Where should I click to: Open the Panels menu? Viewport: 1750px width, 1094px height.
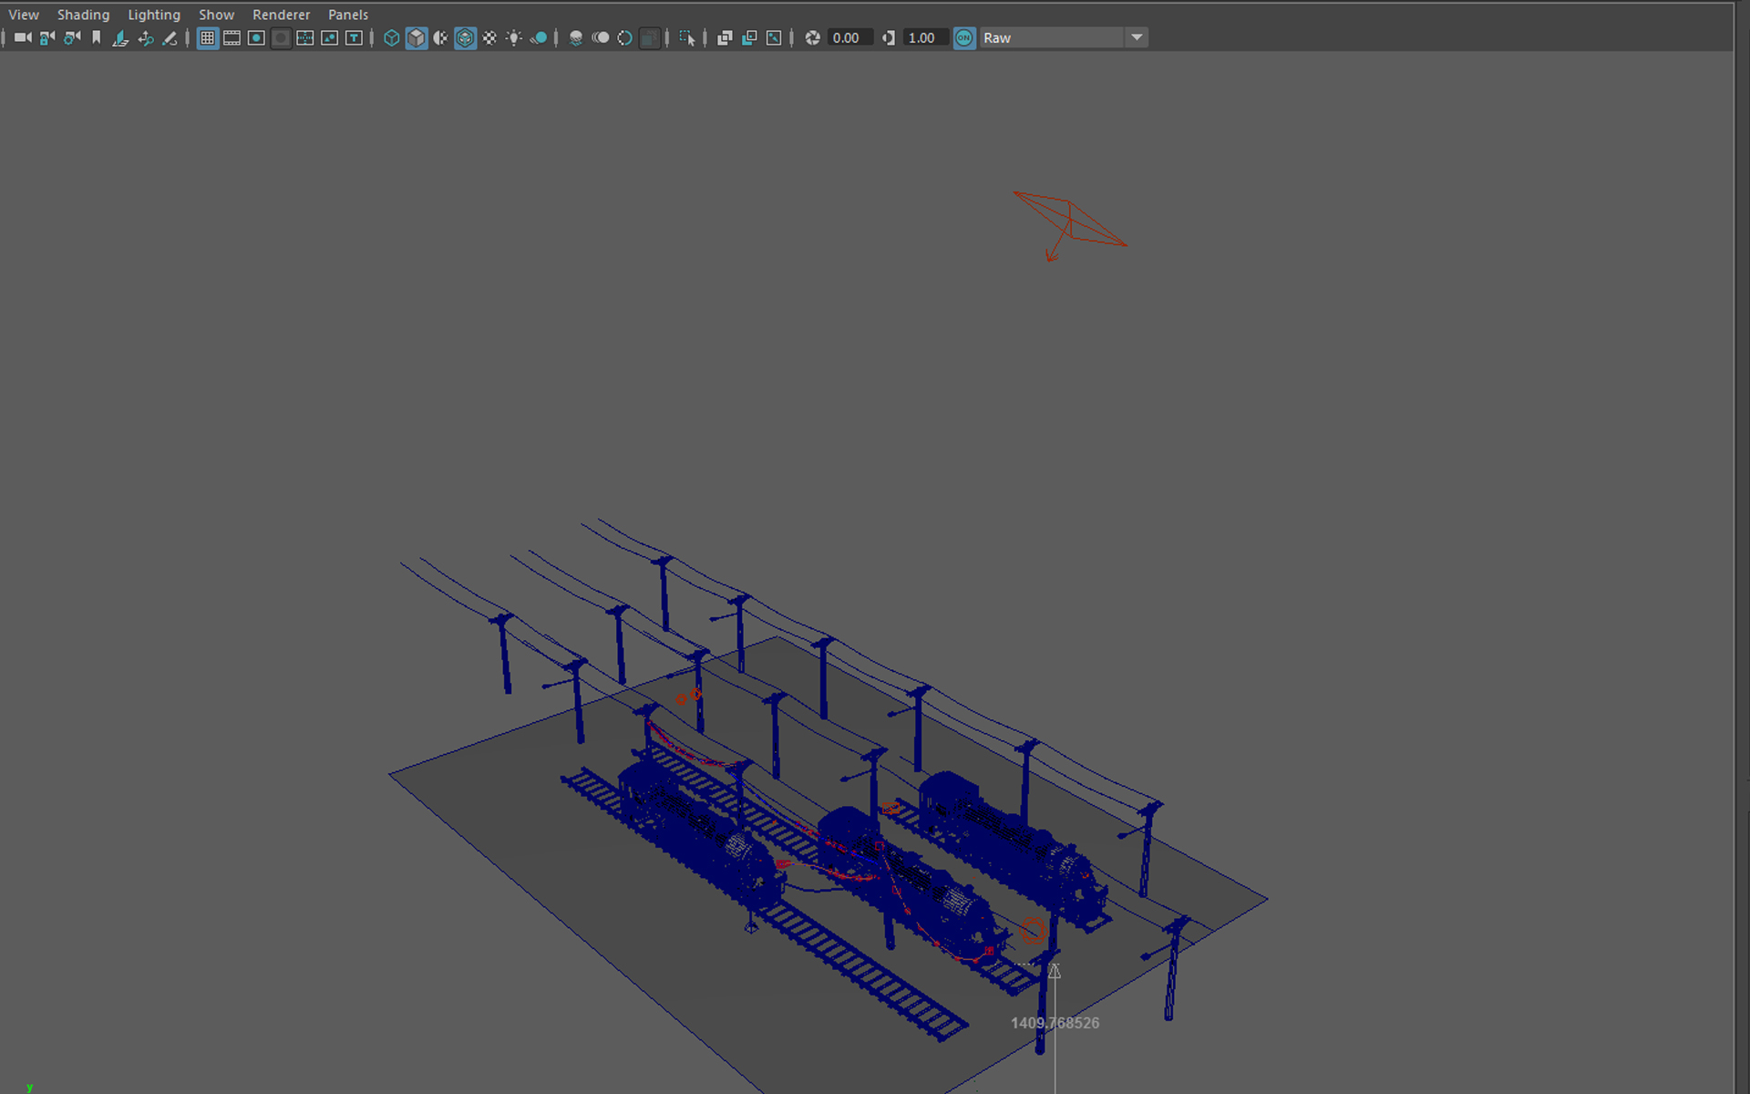348,15
